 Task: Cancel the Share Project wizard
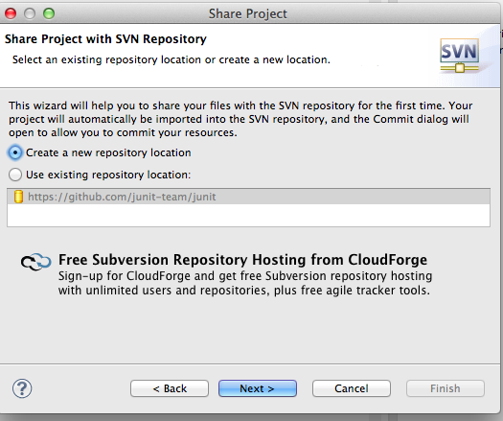(352, 388)
